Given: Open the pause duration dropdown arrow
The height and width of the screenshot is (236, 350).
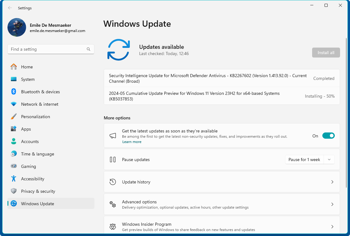Looking at the screenshot, I should (x=329, y=160).
